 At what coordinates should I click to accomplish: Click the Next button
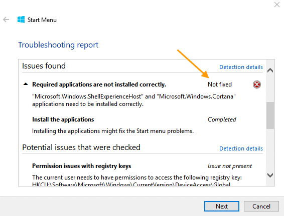click(x=222, y=206)
